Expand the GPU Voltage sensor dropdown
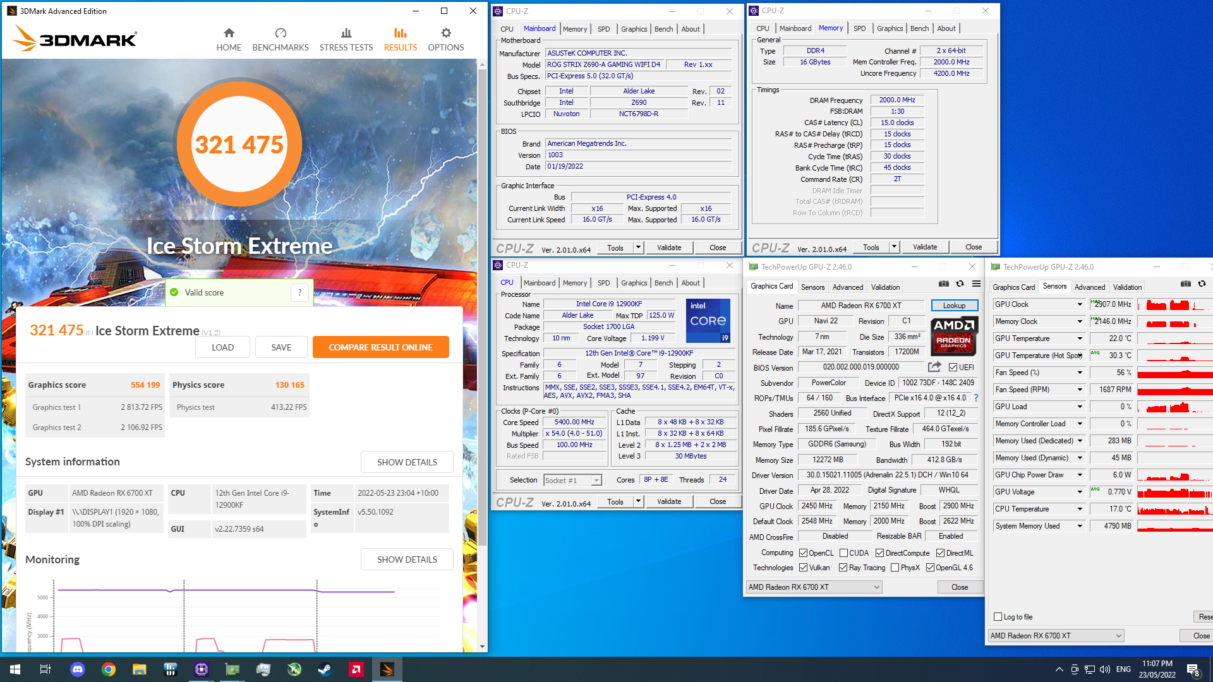 pos(1080,492)
